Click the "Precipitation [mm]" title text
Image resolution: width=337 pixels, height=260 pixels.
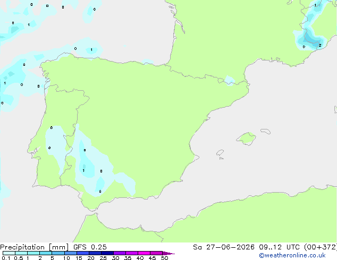pos(35,247)
